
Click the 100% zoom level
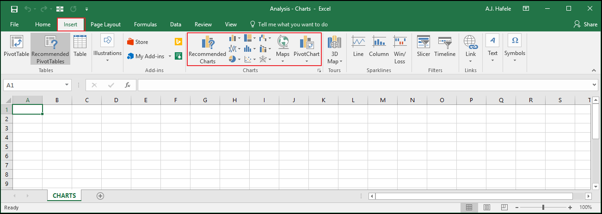(x=586, y=208)
